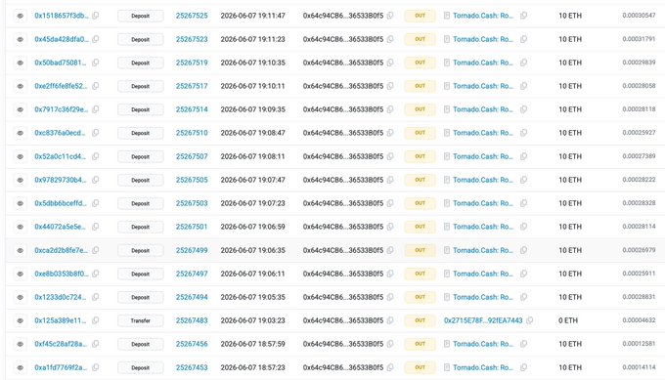Toggle eye preview for transaction 0x52a0c11cd4
Viewport: 665px width, 380px height.
tap(20, 156)
